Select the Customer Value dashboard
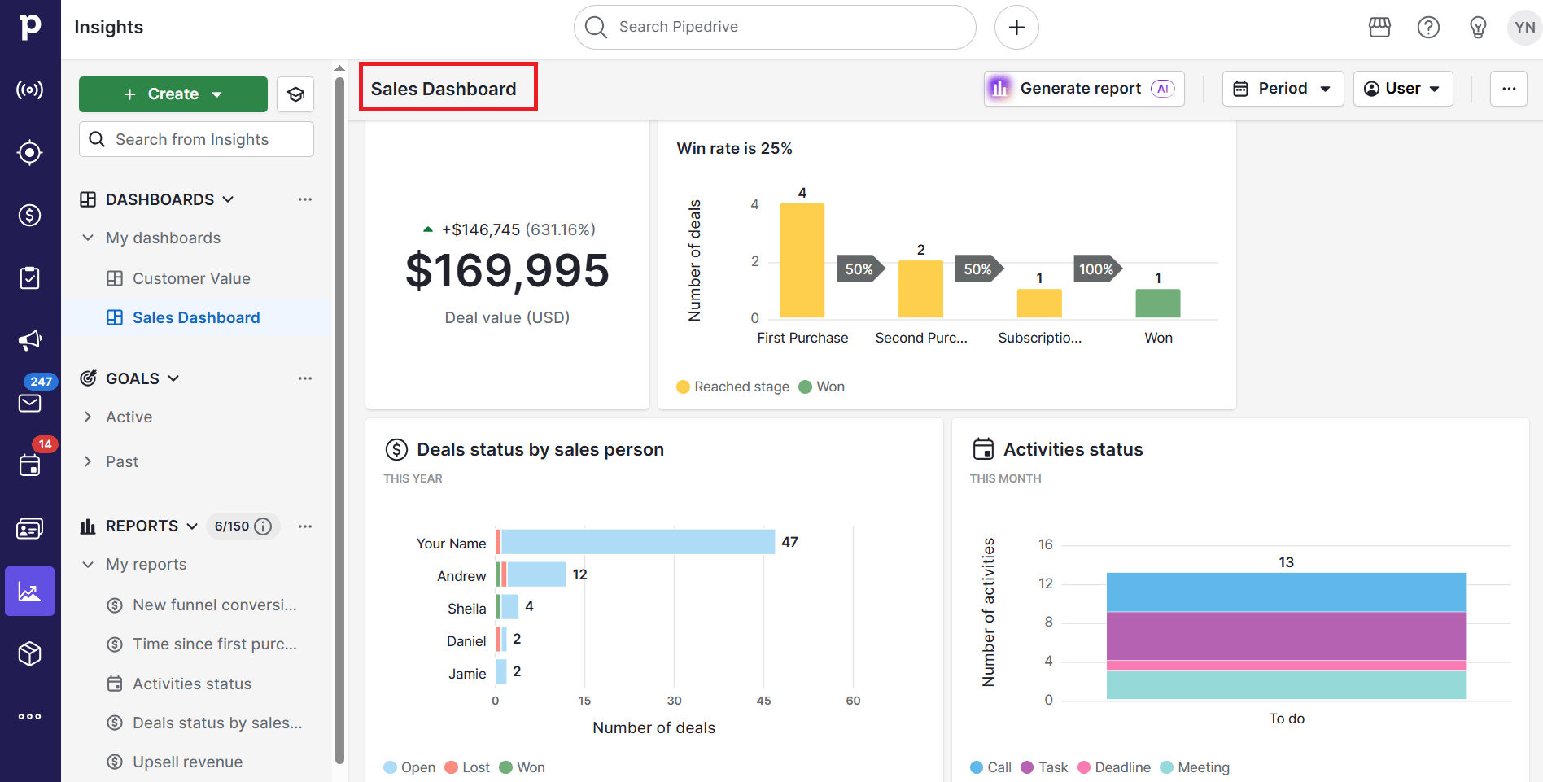The width and height of the screenshot is (1543, 782). point(191,277)
